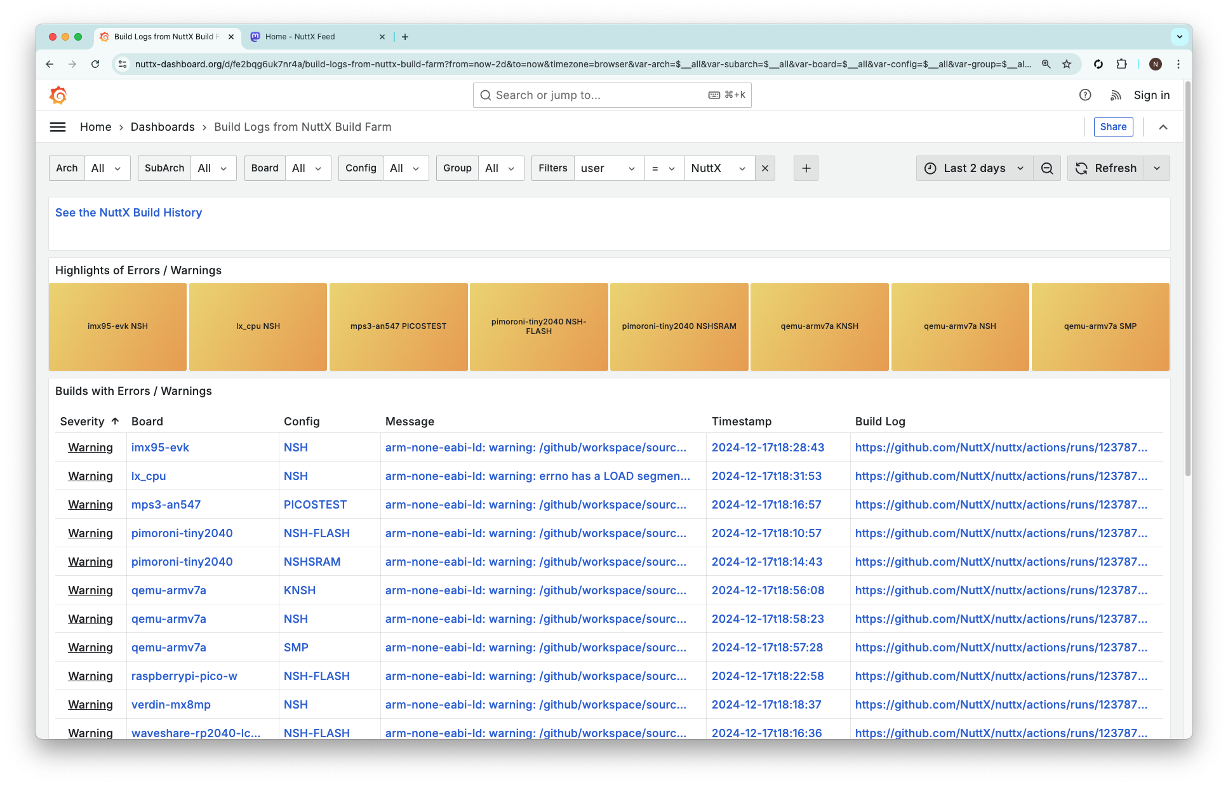Open the hamburger navigation menu

(58, 127)
